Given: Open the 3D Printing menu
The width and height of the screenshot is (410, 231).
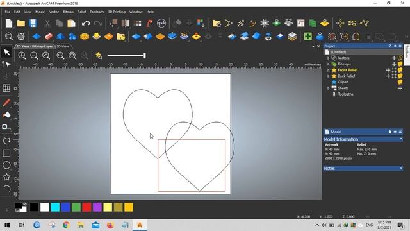Looking at the screenshot, I should (x=117, y=12).
